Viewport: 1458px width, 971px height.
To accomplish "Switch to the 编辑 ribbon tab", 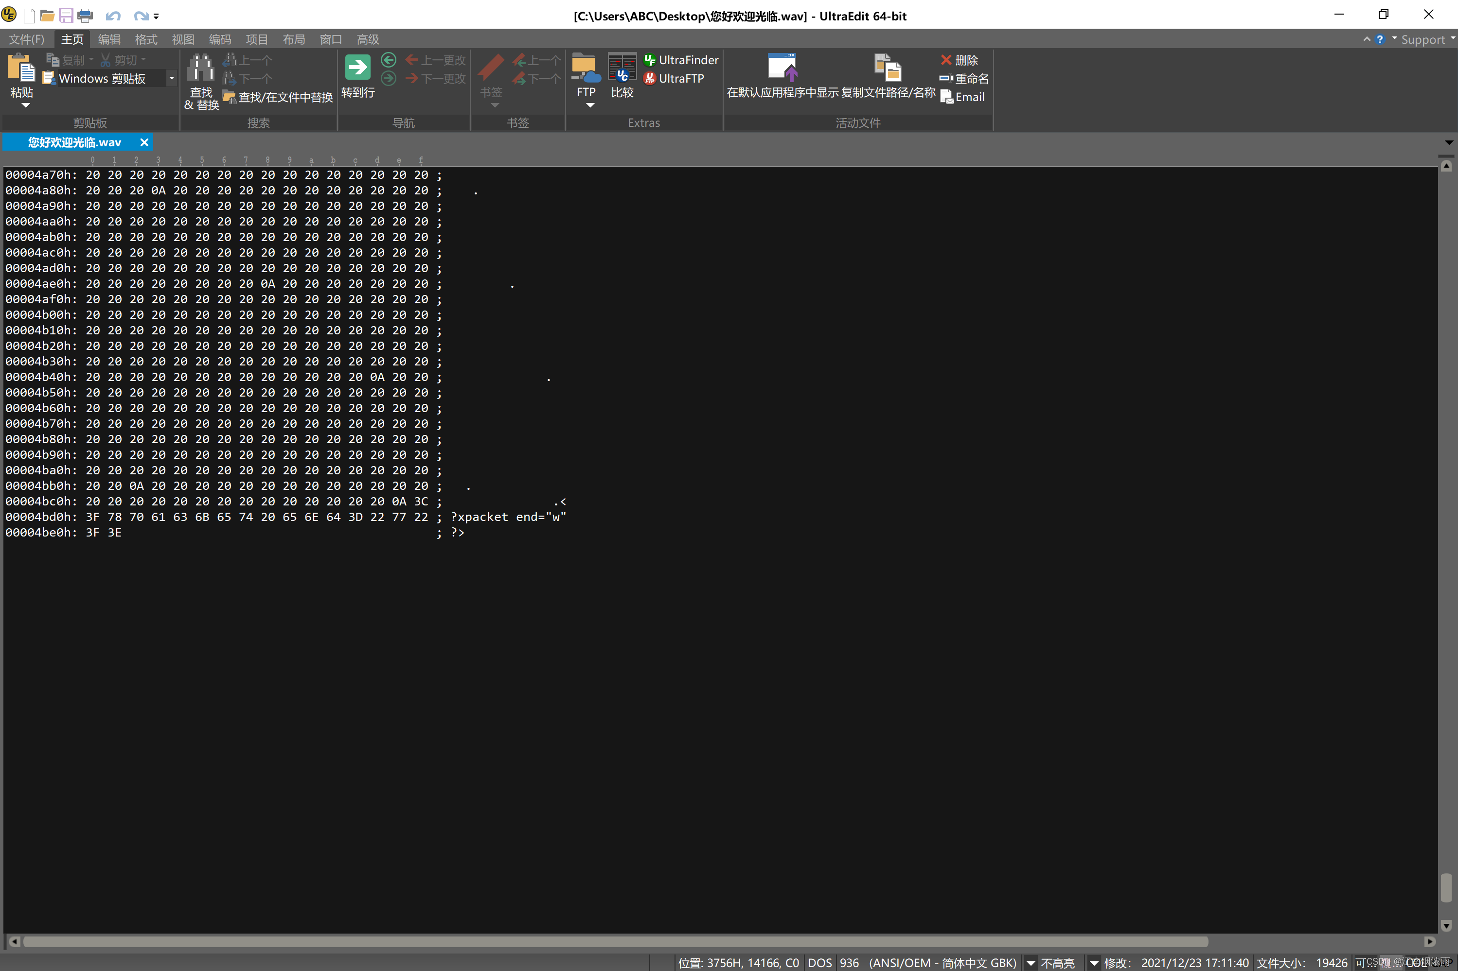I will [x=109, y=39].
